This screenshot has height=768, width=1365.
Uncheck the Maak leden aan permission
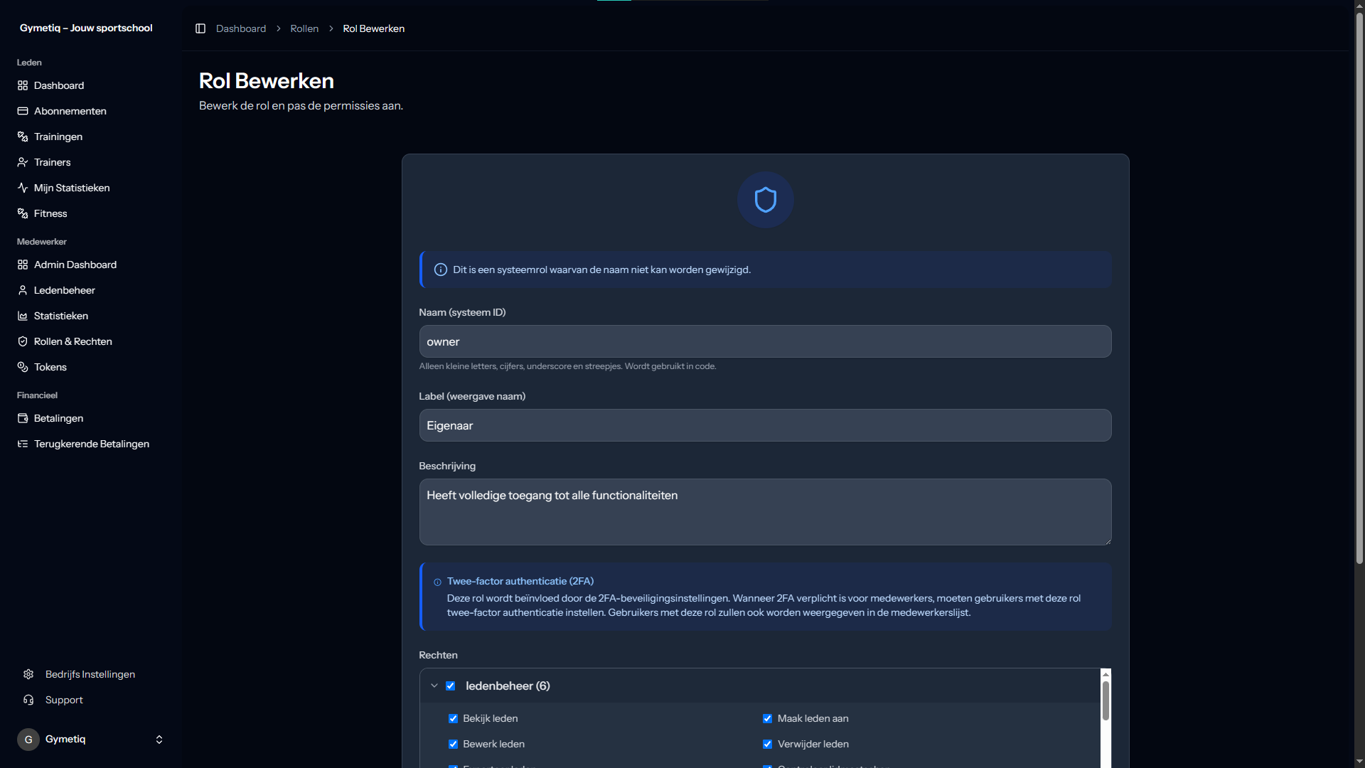(x=768, y=719)
